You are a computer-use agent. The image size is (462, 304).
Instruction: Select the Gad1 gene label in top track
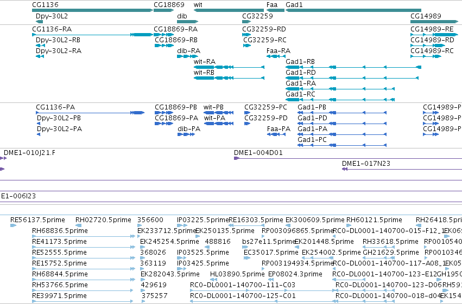(x=294, y=5)
